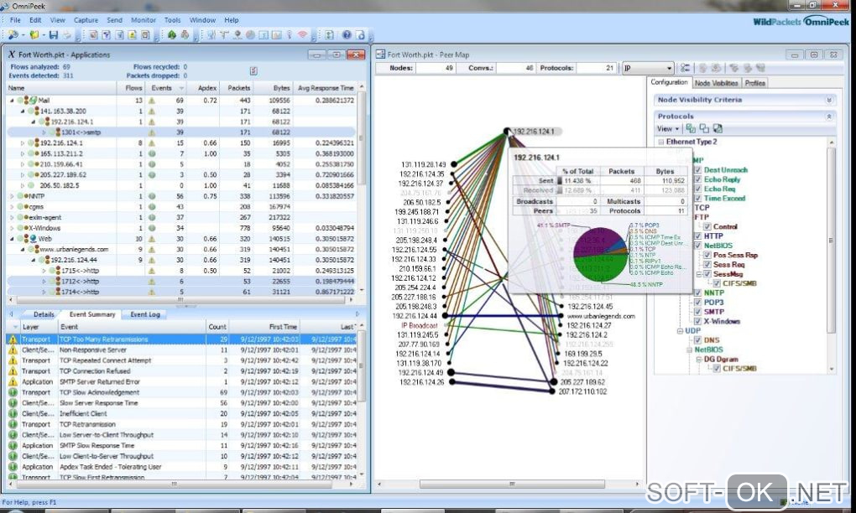Click the Print toolbar icon

tap(66, 35)
